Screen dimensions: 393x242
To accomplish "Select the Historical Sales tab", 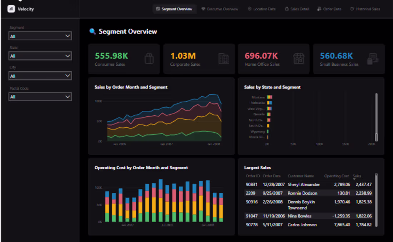I will [x=365, y=9].
